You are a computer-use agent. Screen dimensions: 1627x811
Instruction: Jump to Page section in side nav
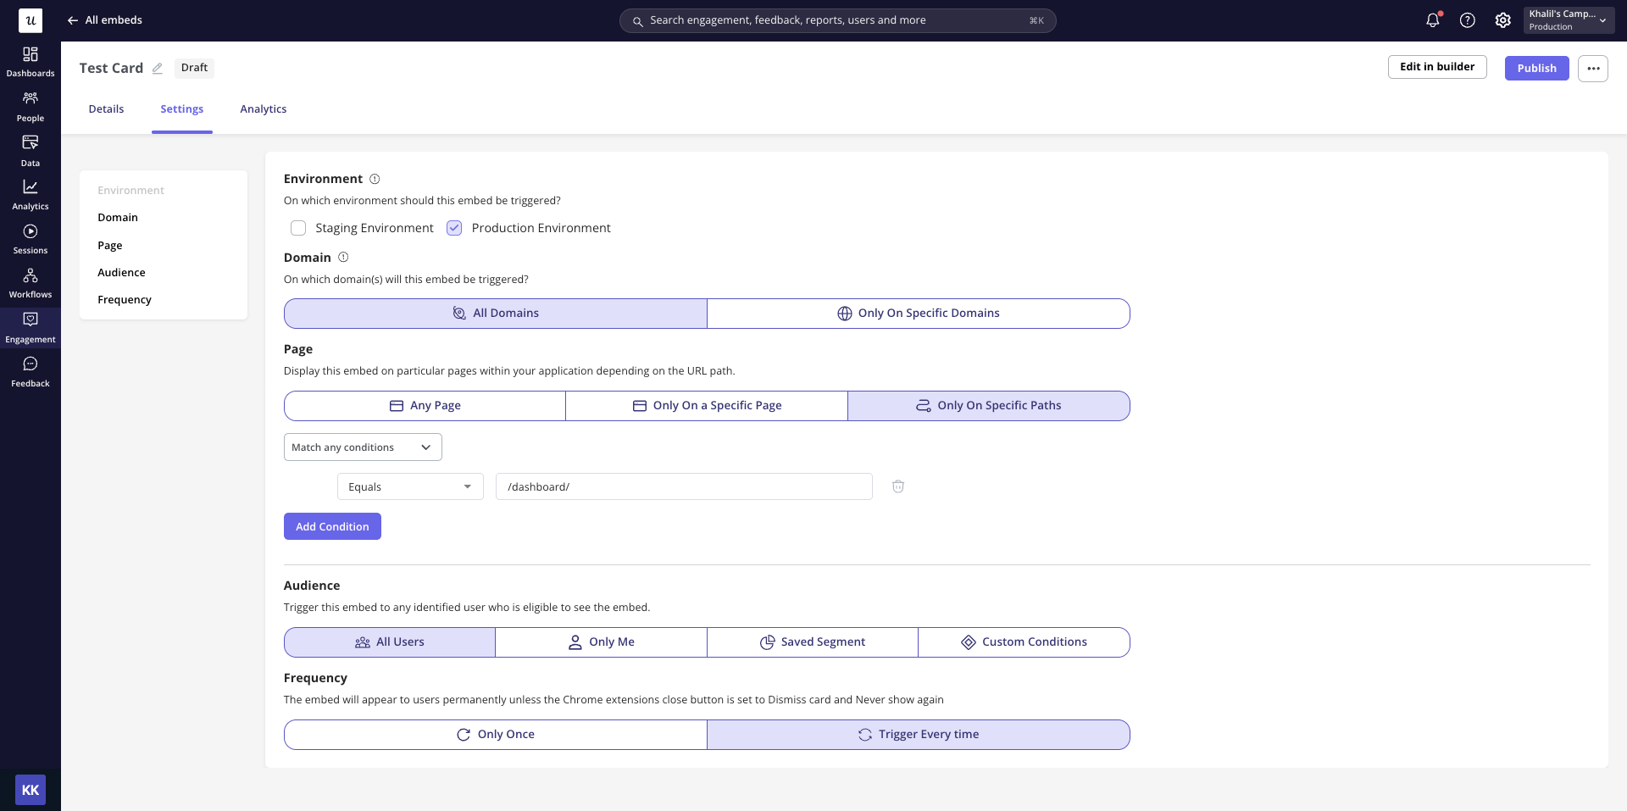(x=110, y=246)
